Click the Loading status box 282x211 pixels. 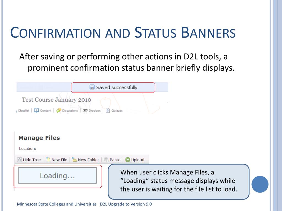(x=57, y=176)
